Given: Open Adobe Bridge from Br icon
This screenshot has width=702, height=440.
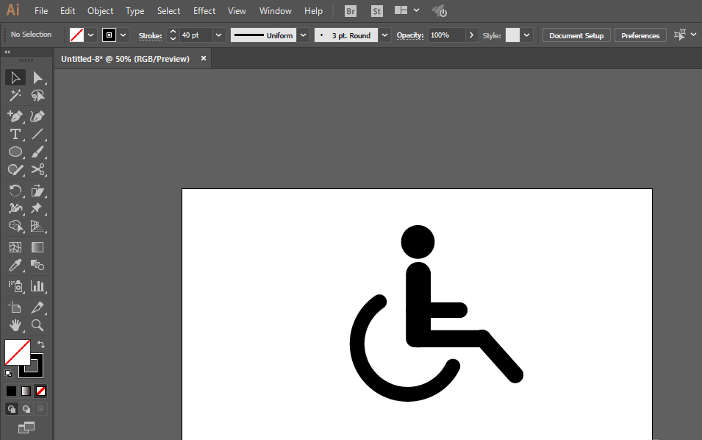Looking at the screenshot, I should pyautogui.click(x=351, y=11).
